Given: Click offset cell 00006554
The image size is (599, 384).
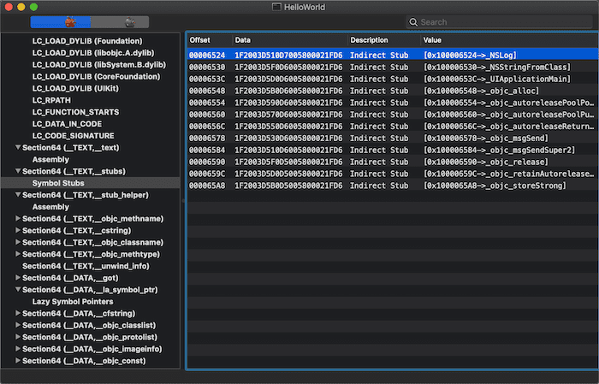Looking at the screenshot, I should (x=207, y=103).
